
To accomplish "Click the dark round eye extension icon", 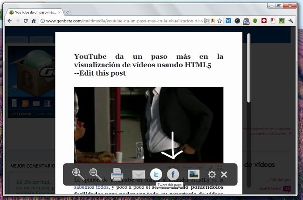I will pyautogui.click(x=237, y=21).
